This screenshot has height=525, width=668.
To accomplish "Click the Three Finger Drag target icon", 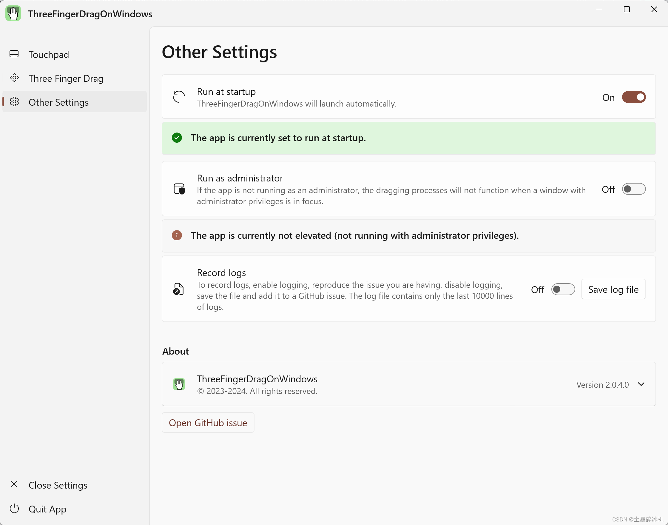I will point(14,78).
